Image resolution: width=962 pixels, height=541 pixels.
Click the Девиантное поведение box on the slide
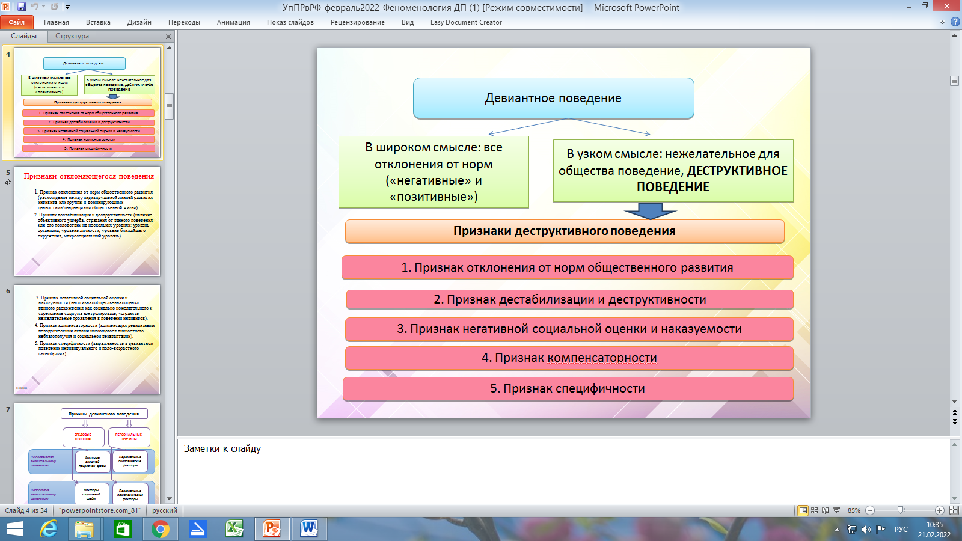click(553, 98)
